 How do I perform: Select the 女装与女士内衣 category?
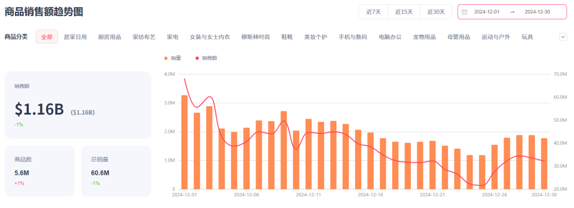210,37
